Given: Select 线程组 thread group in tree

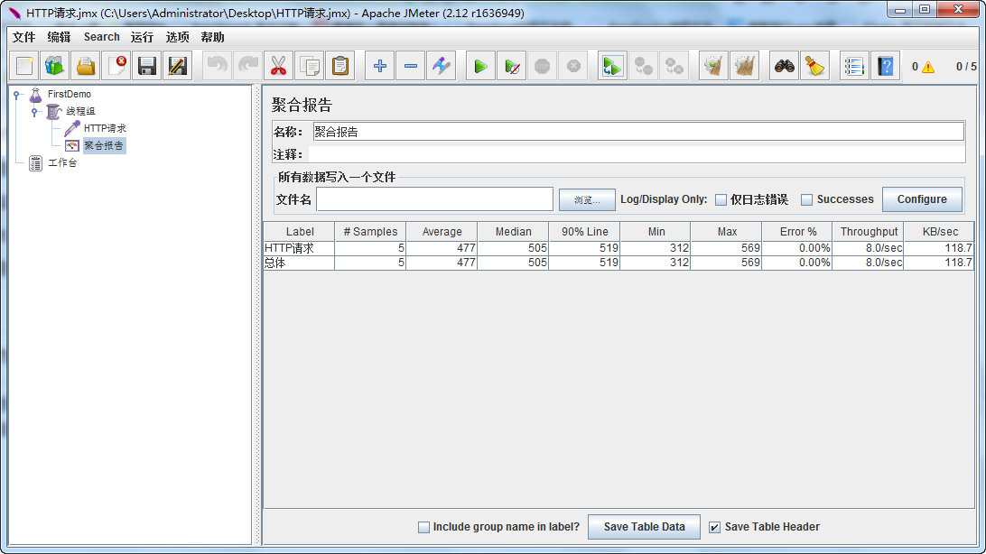Looking at the screenshot, I should tap(80, 111).
